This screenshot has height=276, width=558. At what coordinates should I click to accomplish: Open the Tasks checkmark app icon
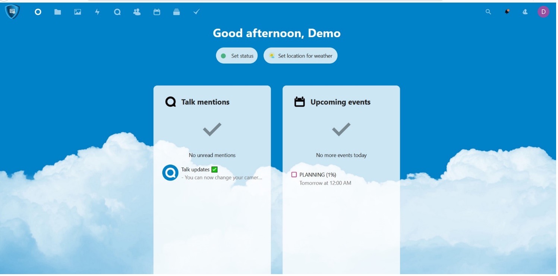[196, 12]
